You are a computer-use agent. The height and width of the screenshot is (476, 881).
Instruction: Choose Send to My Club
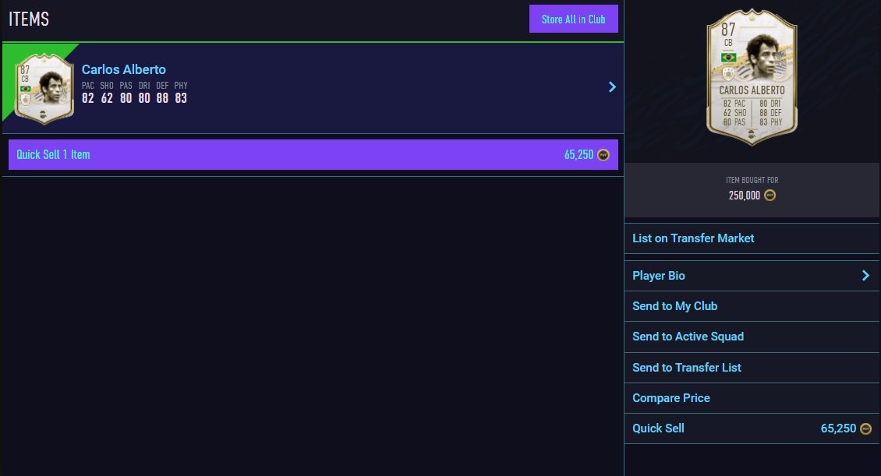coord(752,306)
